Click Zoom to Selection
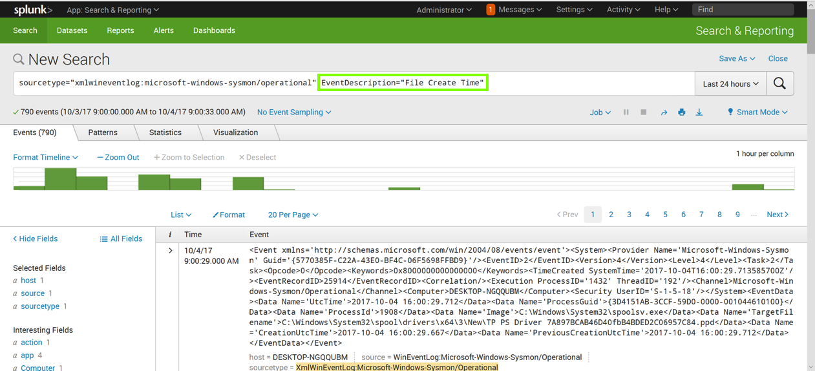815x371 pixels. (189, 157)
